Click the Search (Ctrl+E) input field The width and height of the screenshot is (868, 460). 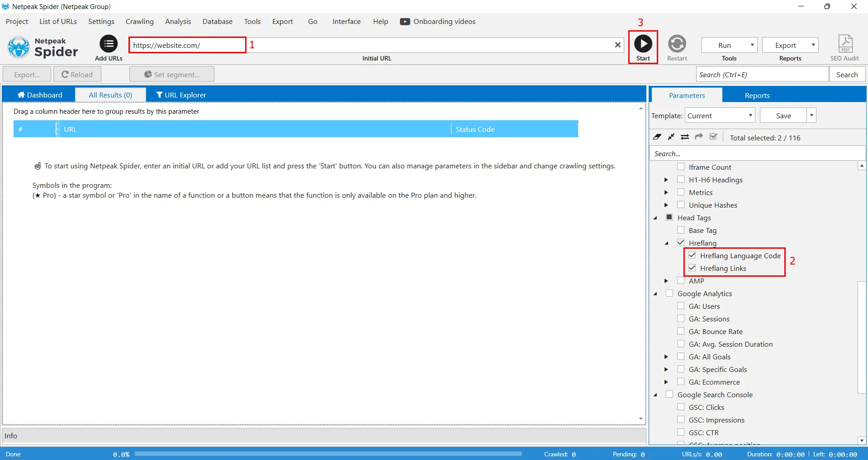pos(762,74)
